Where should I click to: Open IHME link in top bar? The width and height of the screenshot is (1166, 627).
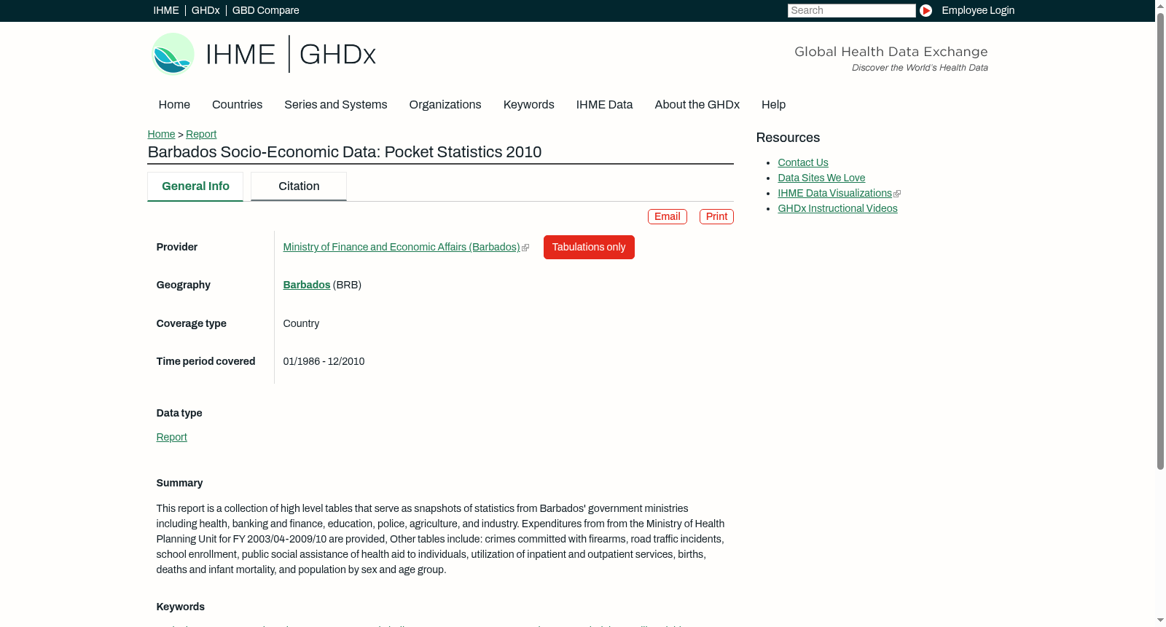coord(166,10)
